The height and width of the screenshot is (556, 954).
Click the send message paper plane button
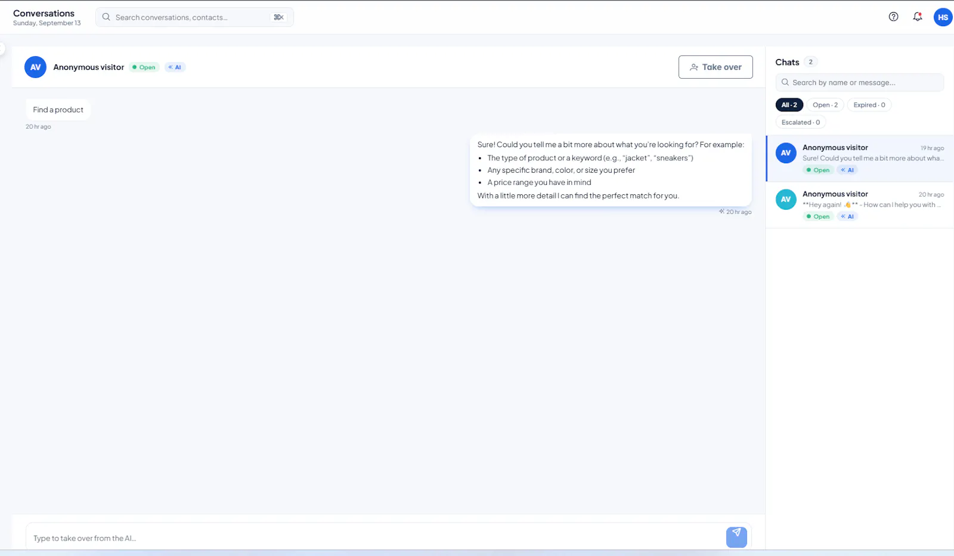[736, 537]
